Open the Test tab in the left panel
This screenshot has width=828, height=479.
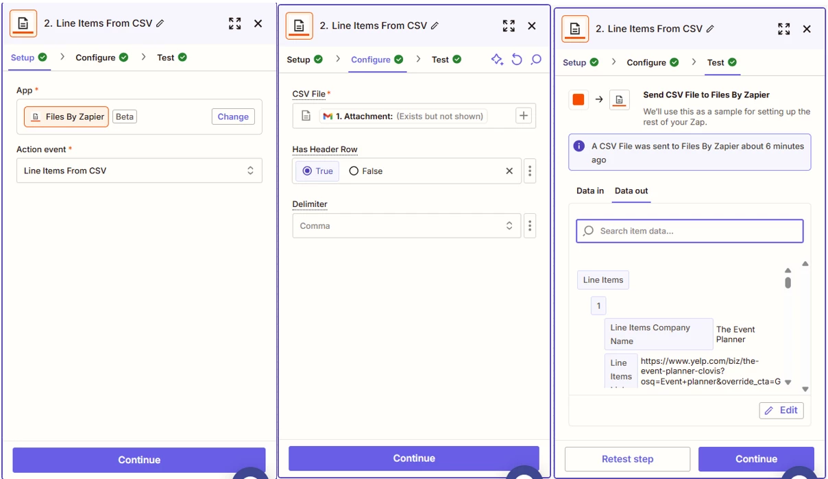(x=171, y=58)
